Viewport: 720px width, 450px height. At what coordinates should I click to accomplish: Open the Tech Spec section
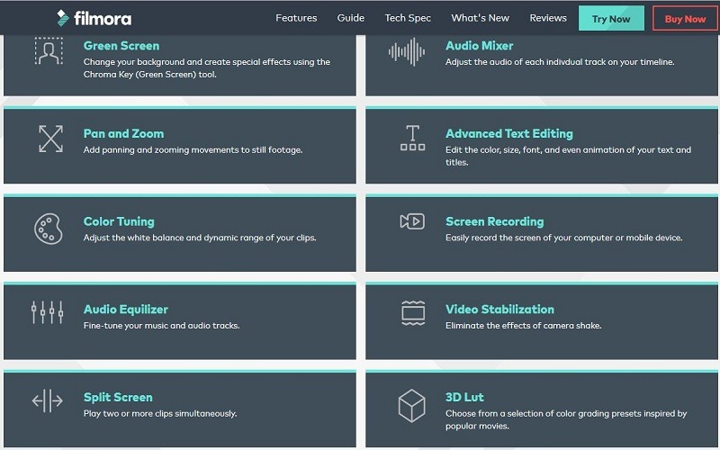[408, 18]
